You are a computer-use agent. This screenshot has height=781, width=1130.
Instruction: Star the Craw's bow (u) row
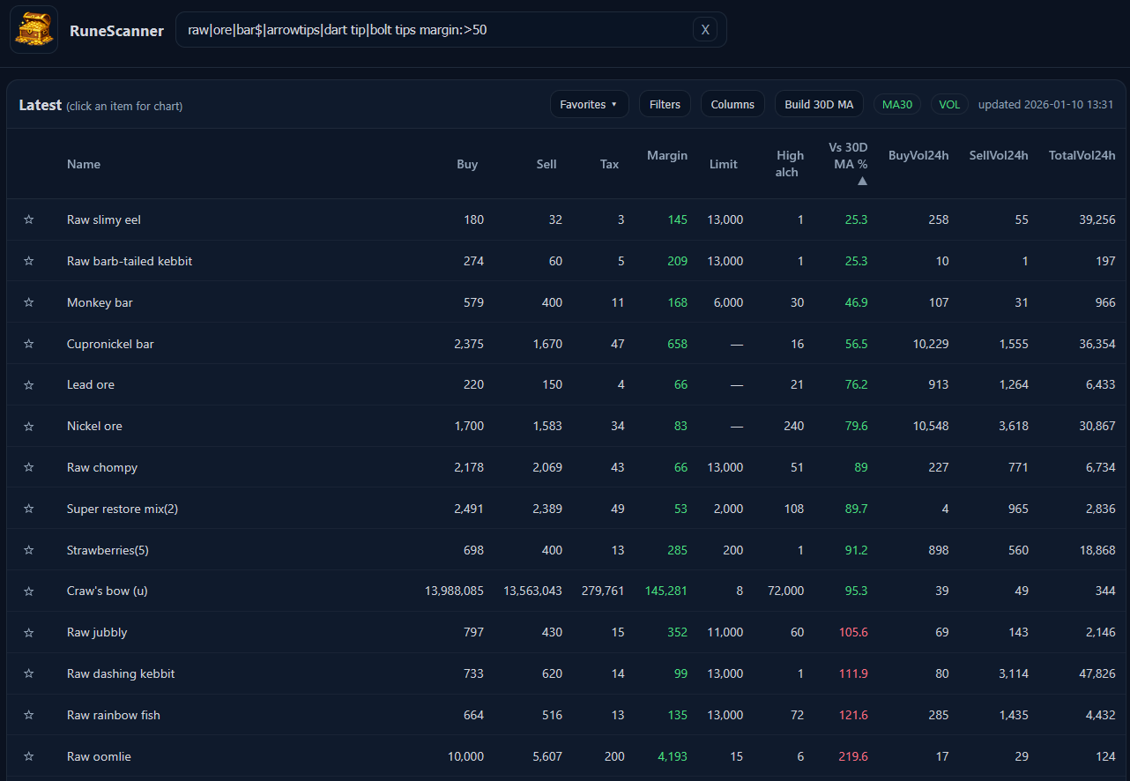[29, 591]
